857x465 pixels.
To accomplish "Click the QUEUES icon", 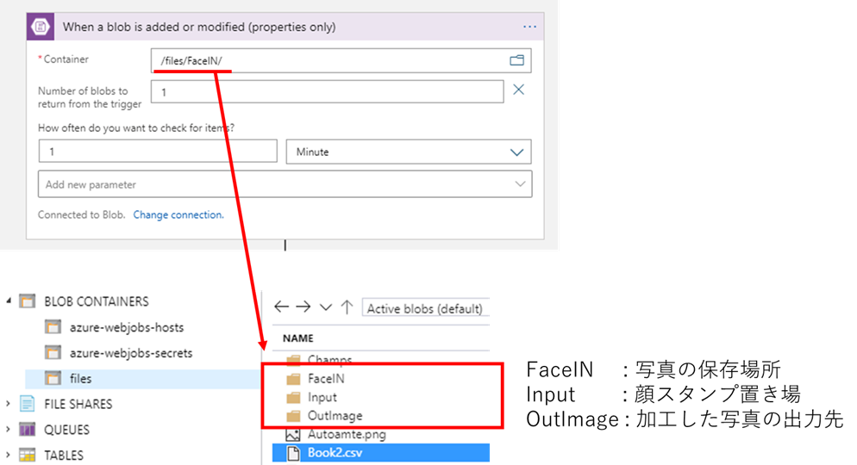I will [28, 429].
